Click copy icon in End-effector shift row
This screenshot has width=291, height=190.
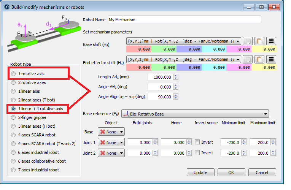247,59
